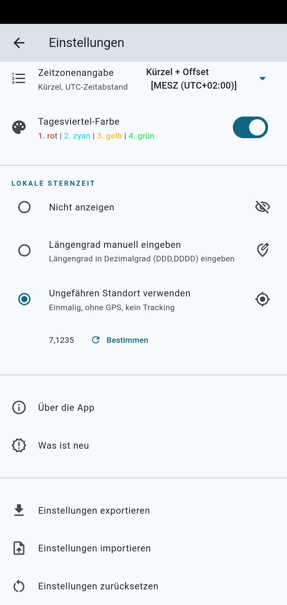Open Einstellungen zurücksetzen entry
Screen dimensions: 287x605
coord(143,586)
